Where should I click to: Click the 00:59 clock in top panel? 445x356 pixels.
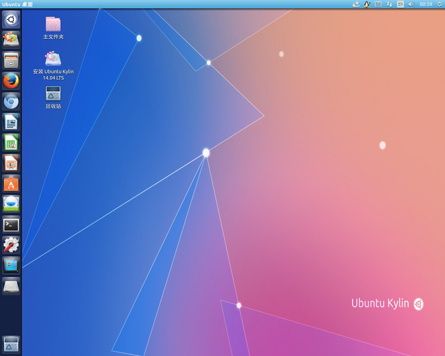pyautogui.click(x=426, y=4)
